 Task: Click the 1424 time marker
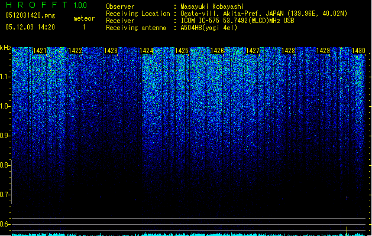147,51
